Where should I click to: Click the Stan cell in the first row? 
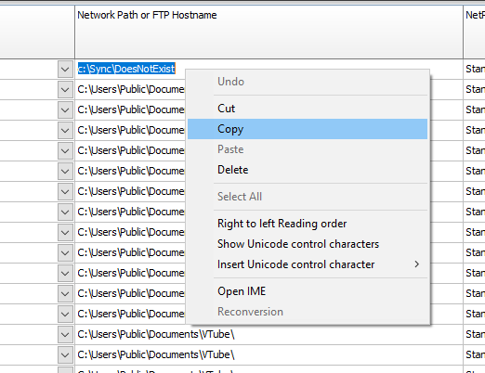pos(475,69)
